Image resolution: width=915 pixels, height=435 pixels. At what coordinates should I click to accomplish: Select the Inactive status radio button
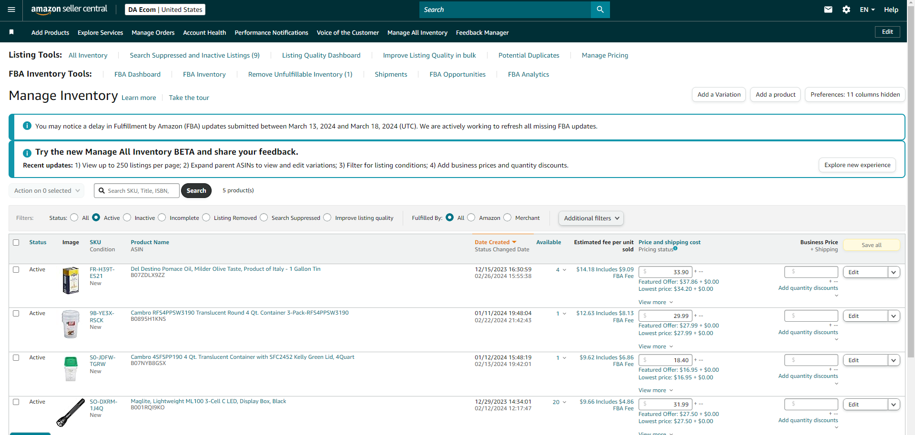coord(127,217)
